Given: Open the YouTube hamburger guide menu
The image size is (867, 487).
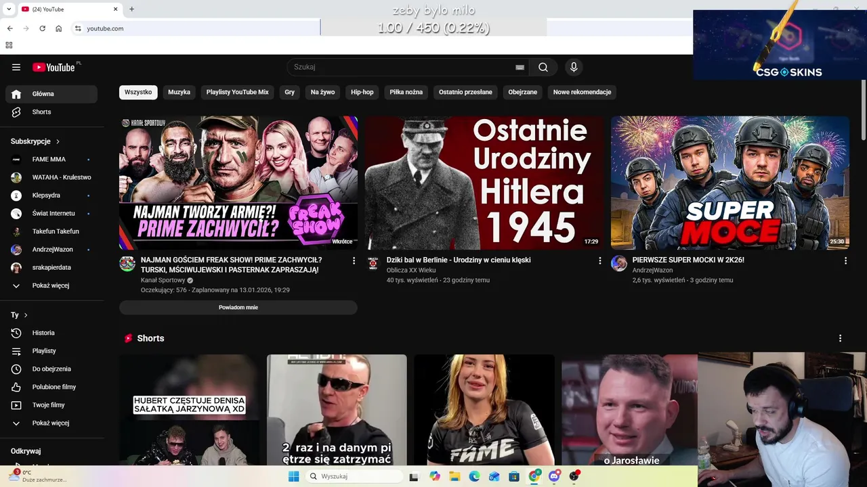Looking at the screenshot, I should [16, 67].
